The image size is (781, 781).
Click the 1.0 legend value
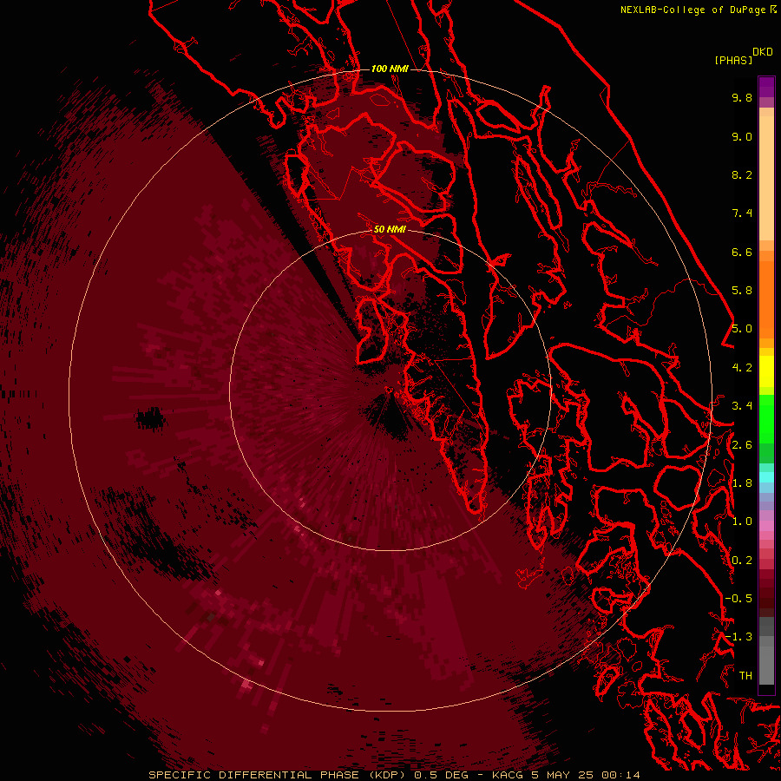click(x=742, y=522)
